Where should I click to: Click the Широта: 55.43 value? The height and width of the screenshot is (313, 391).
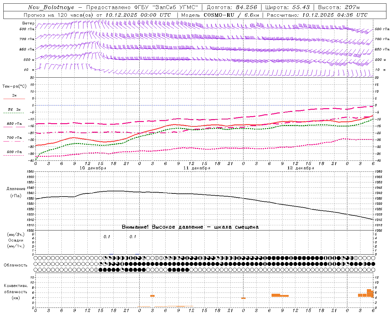(287, 7)
